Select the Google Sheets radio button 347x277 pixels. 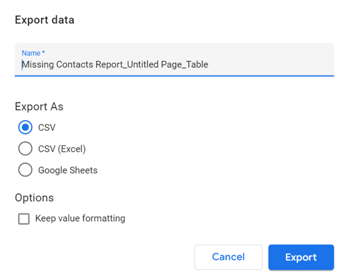[x=25, y=170]
